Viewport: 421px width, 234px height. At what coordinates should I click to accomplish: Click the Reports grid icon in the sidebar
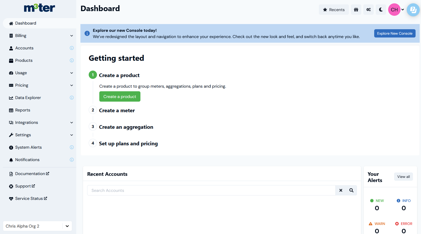pos(11,110)
